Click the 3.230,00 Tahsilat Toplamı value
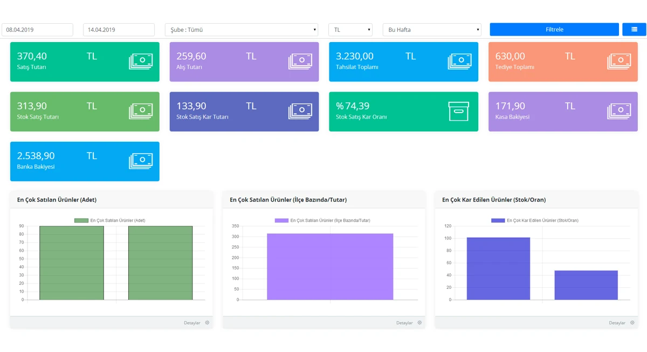Screen dimensions: 647x352 [355, 56]
